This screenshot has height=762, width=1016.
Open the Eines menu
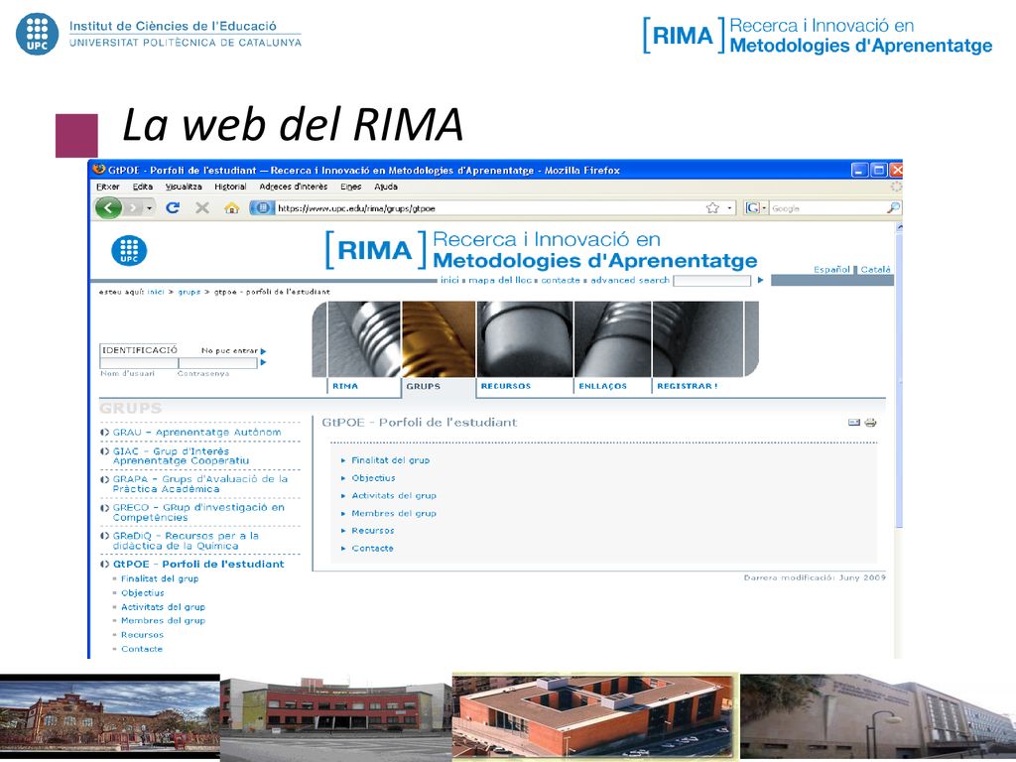coord(350,187)
